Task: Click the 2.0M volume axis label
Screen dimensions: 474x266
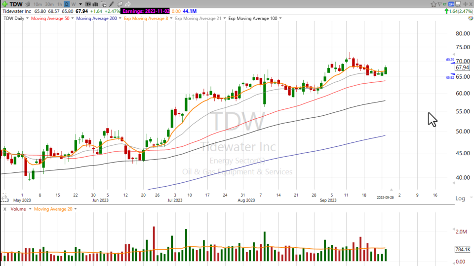Action: [461, 232]
